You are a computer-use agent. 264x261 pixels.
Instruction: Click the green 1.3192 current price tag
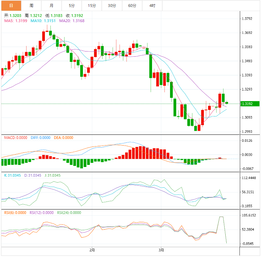coord(250,104)
